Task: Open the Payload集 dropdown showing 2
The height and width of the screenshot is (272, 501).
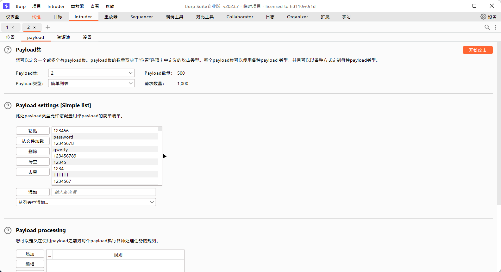Action: click(91, 73)
